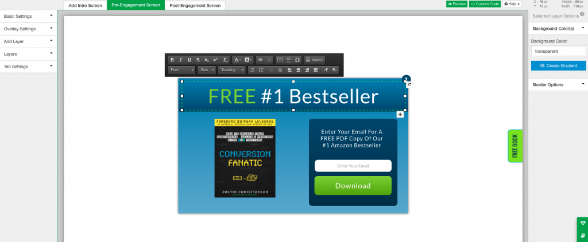The height and width of the screenshot is (242, 588).
Task: Click the green book icon button
Action: [x=583, y=236]
